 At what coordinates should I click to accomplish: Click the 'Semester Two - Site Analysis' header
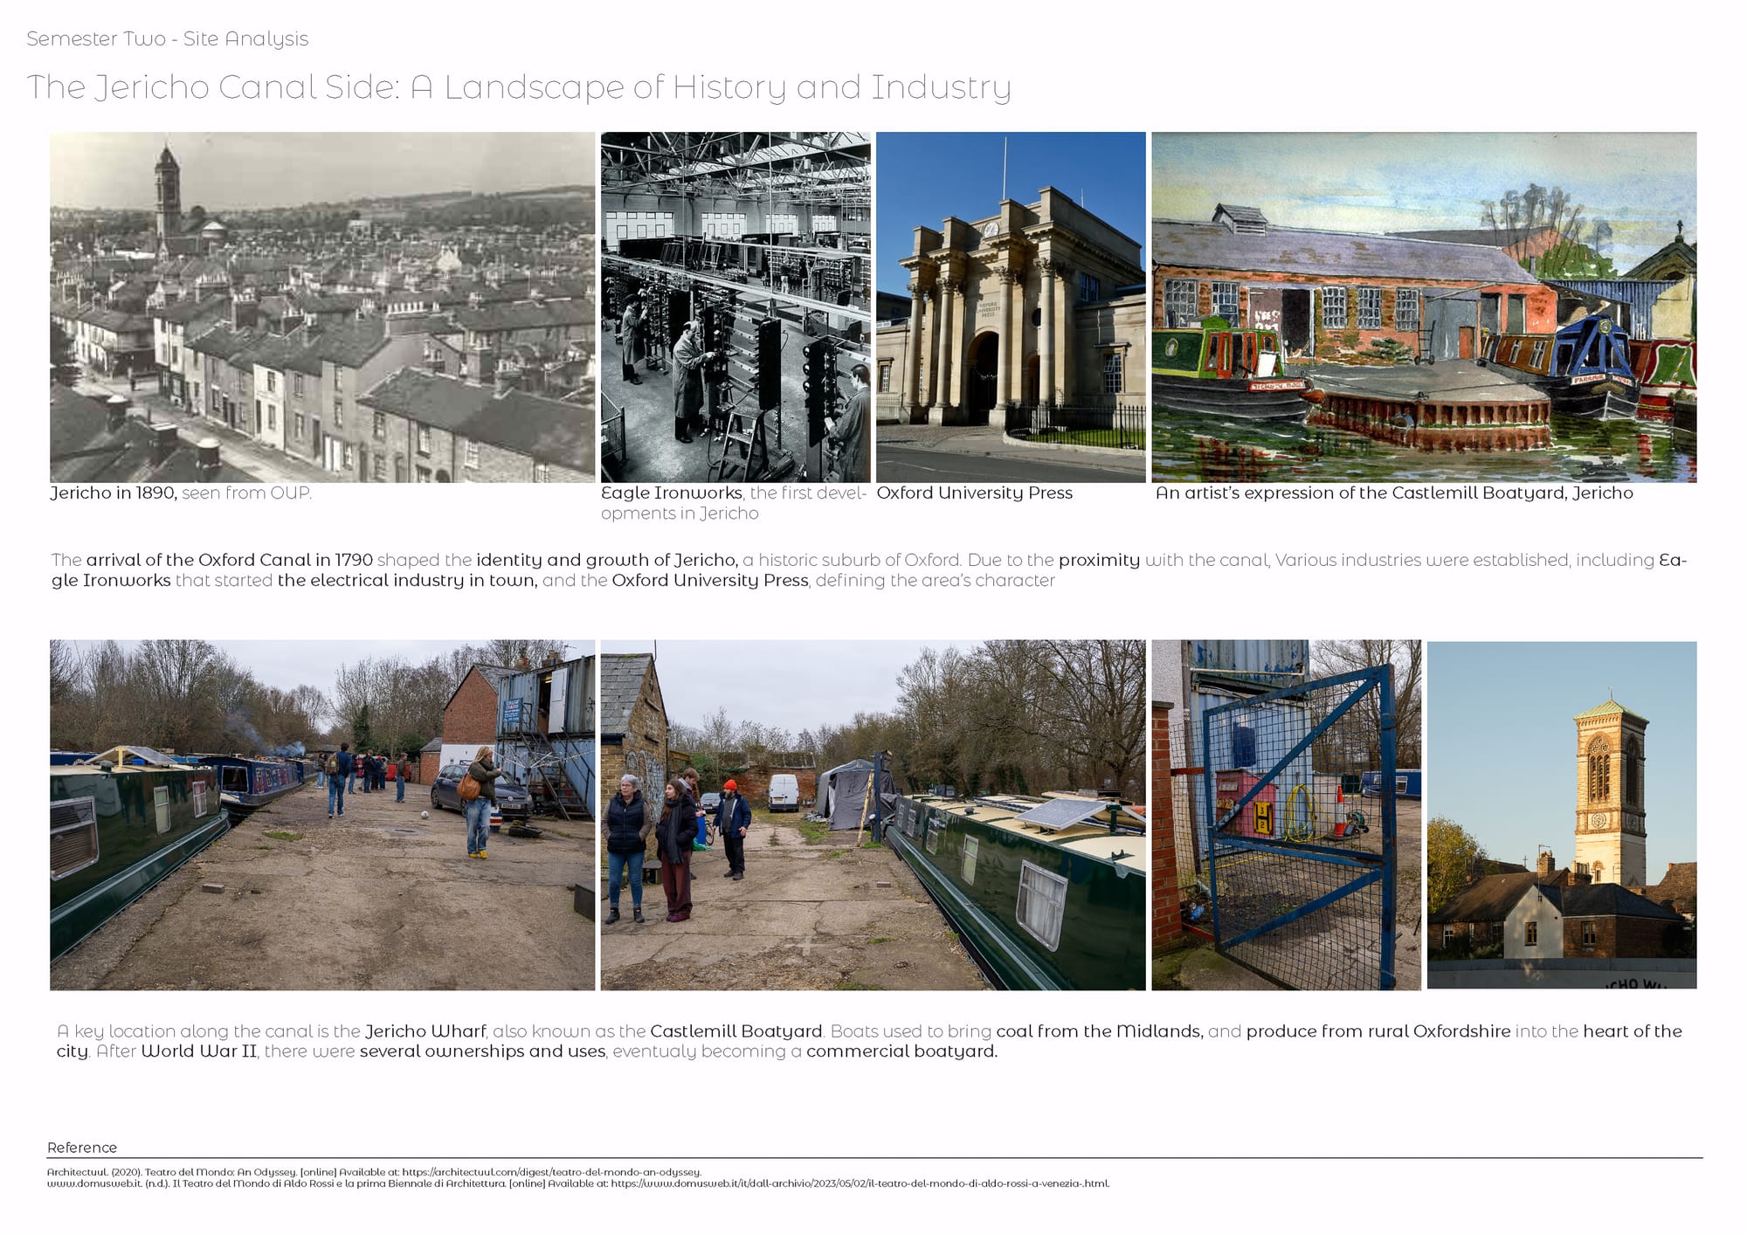point(167,38)
